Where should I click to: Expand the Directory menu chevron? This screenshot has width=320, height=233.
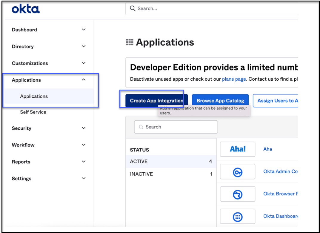[x=84, y=46]
